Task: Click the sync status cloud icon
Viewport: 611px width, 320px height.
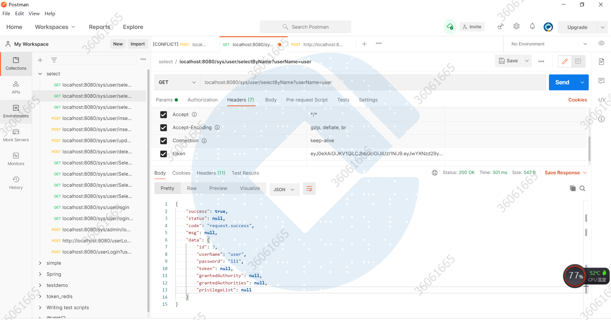Action: click(x=450, y=27)
